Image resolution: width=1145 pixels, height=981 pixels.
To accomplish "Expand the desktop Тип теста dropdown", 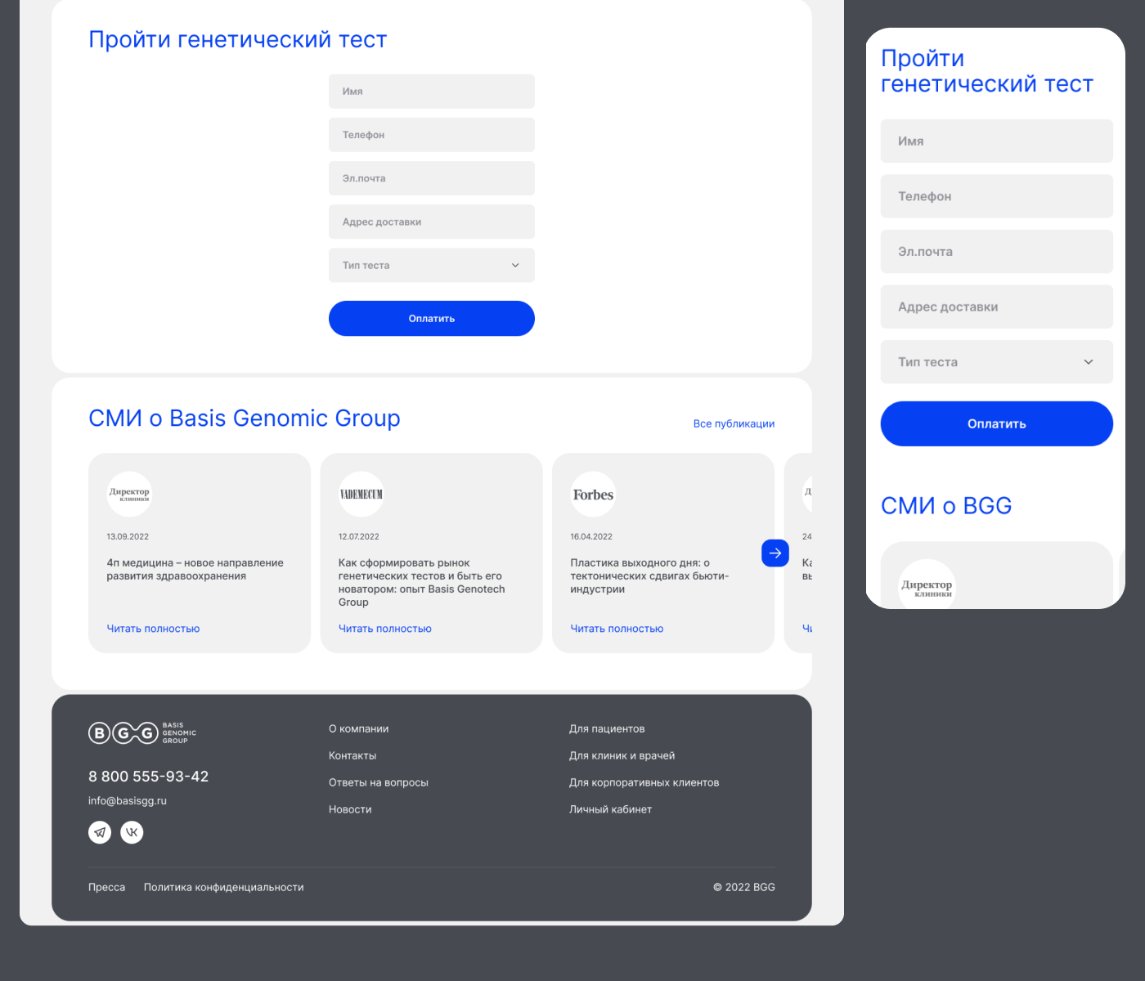I will pos(432,266).
